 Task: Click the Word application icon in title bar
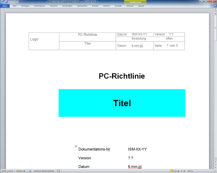[2, 2]
